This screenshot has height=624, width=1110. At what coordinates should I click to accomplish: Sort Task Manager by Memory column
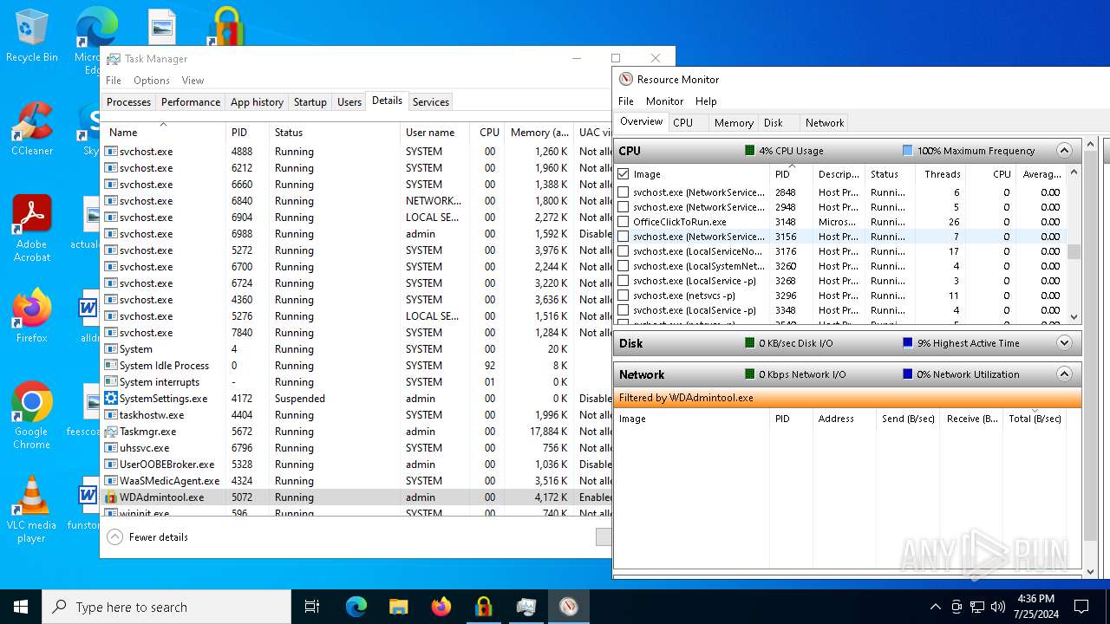539,133
